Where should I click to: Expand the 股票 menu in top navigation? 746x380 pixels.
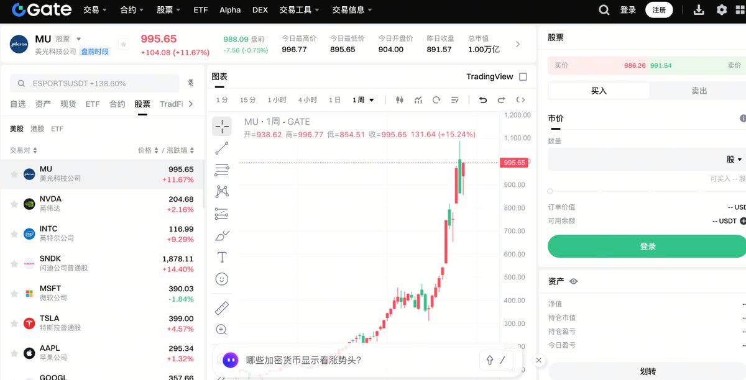[168, 10]
